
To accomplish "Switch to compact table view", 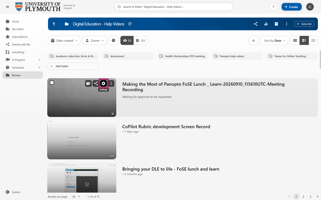I will pyautogui.click(x=313, y=40).
